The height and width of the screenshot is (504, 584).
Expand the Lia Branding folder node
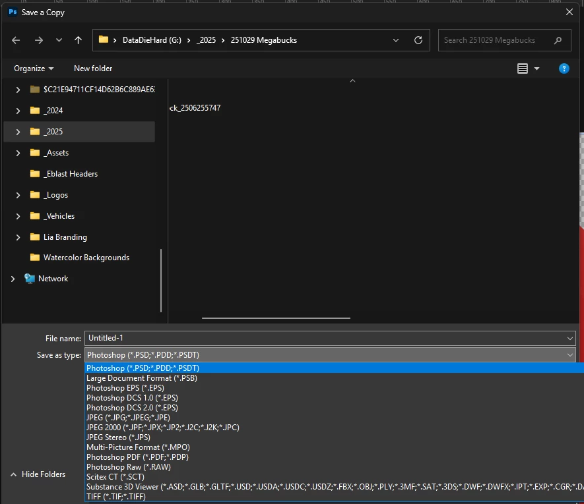tap(18, 237)
